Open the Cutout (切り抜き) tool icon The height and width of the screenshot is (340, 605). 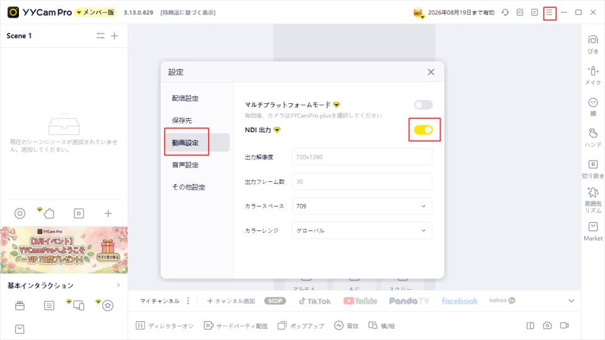click(592, 168)
